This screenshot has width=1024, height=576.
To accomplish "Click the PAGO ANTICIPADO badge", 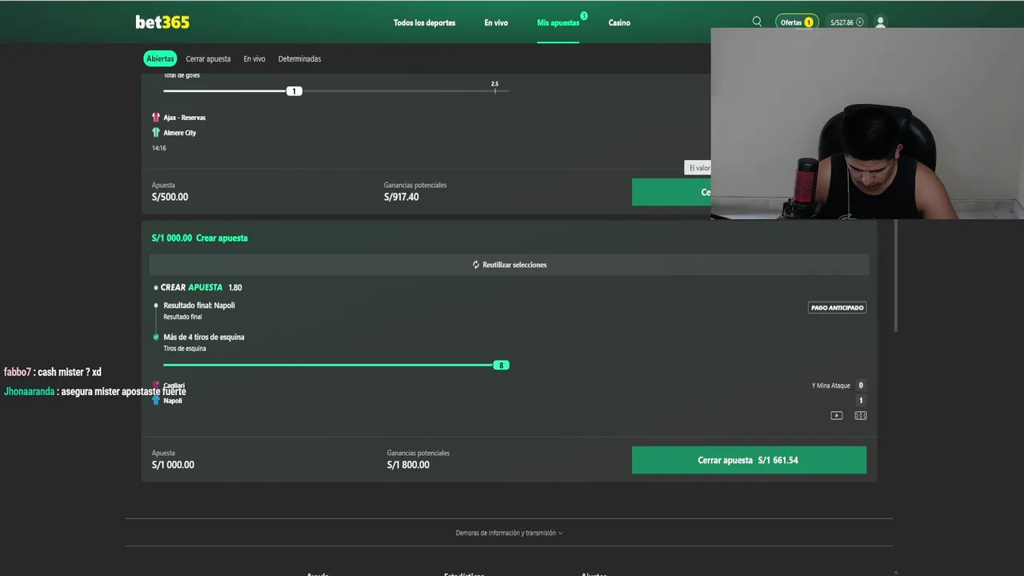I will (838, 307).
